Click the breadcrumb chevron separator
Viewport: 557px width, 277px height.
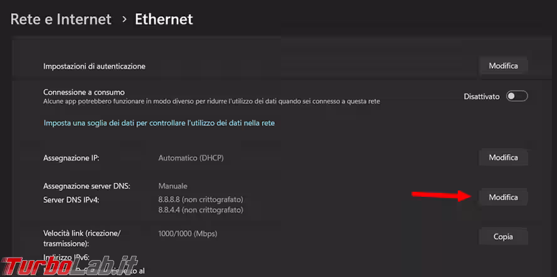pyautogui.click(x=123, y=20)
